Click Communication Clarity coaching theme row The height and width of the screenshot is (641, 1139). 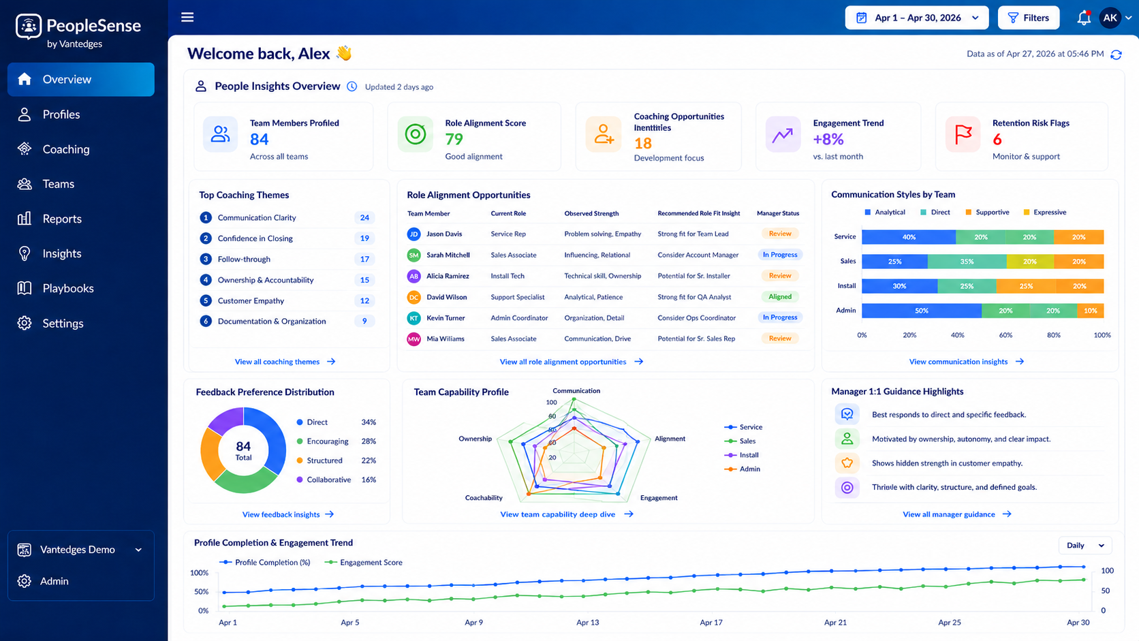[287, 217]
